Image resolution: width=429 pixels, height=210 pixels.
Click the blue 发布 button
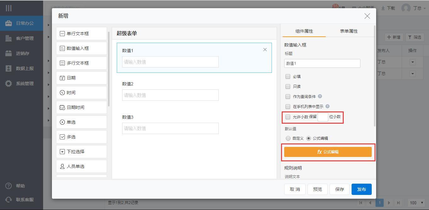pyautogui.click(x=361, y=189)
